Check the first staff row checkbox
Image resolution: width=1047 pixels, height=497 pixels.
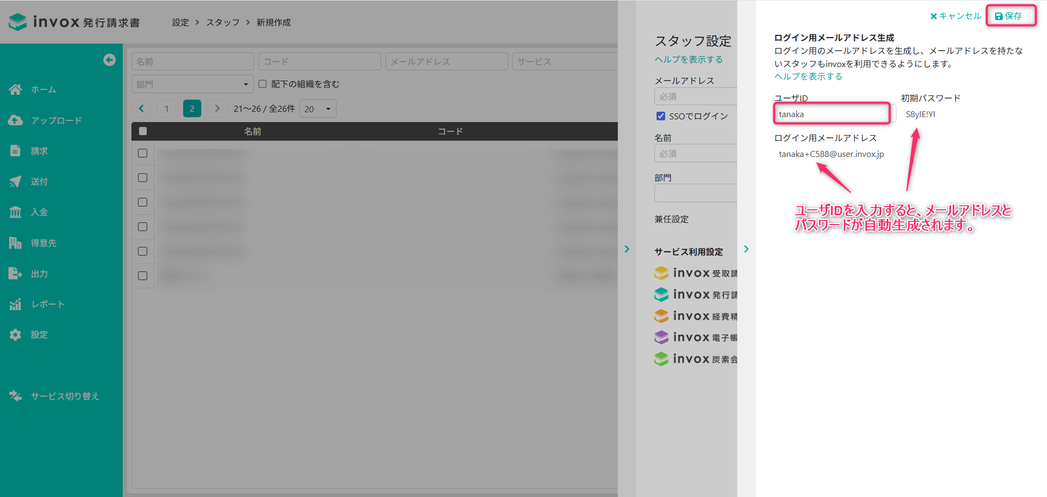point(143,153)
